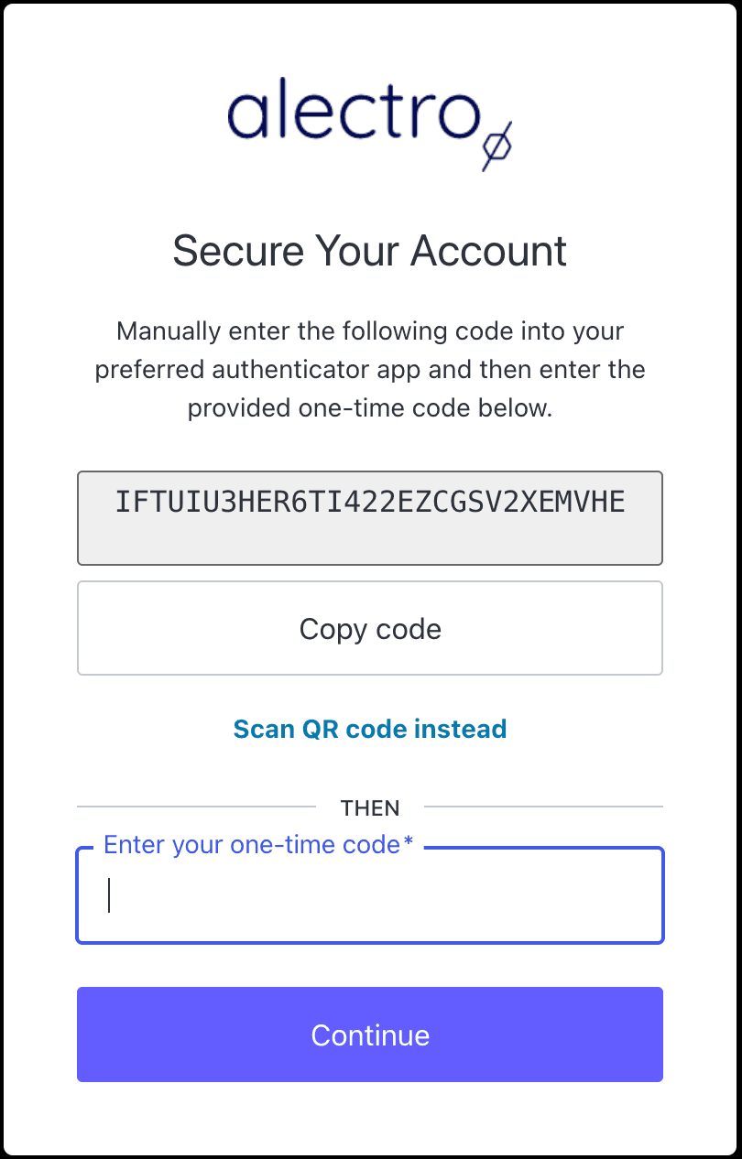Select the IFTUIU3HER6TI422EZCGSV2XEMVHE secret key box
This screenshot has width=742, height=1159.
click(370, 517)
